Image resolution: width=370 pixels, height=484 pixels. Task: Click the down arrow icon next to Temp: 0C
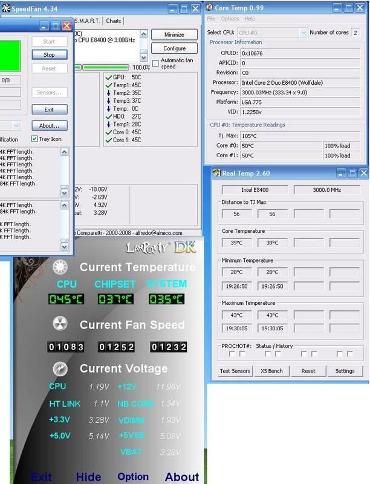click(109, 108)
